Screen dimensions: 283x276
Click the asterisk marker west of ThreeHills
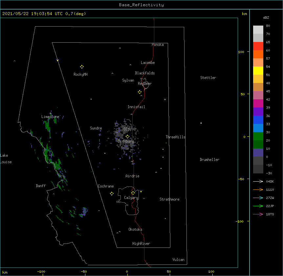[x=165, y=99]
